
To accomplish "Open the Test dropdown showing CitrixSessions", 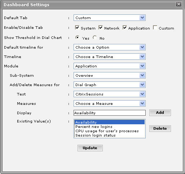I will click(110, 94).
